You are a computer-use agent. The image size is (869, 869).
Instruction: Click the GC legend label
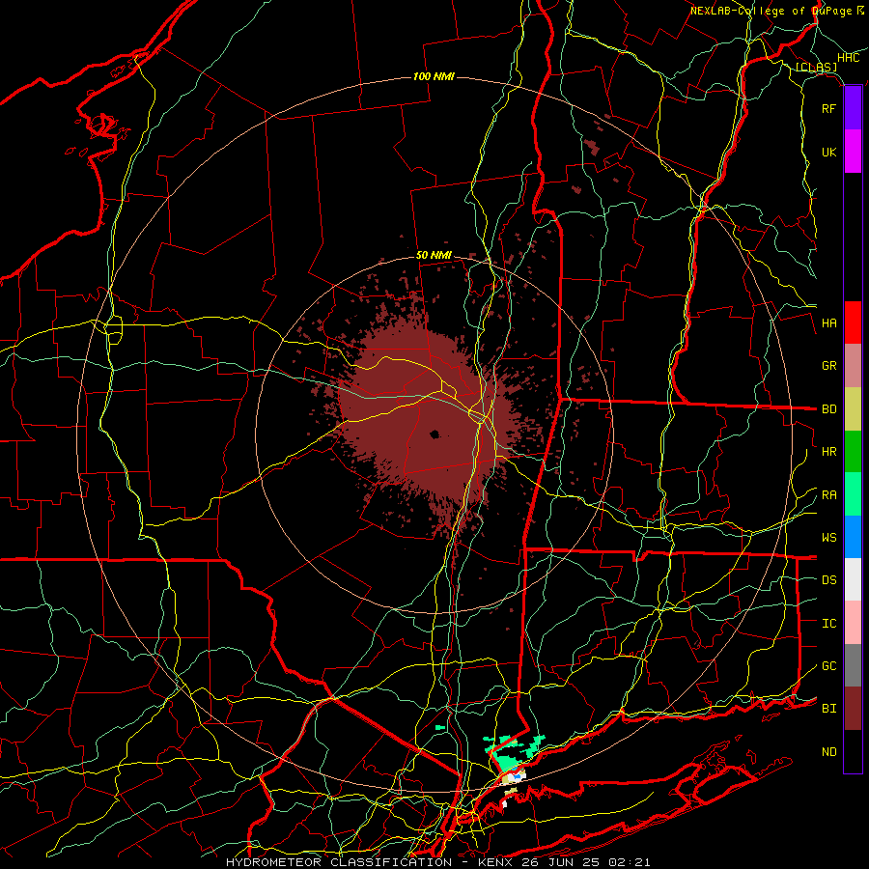click(x=828, y=666)
